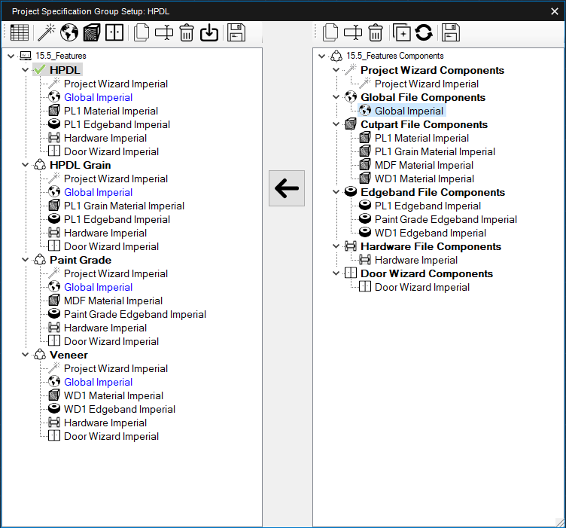The image size is (566, 528).
Task: Click the globe Global File toolbar icon
Action: (69, 32)
